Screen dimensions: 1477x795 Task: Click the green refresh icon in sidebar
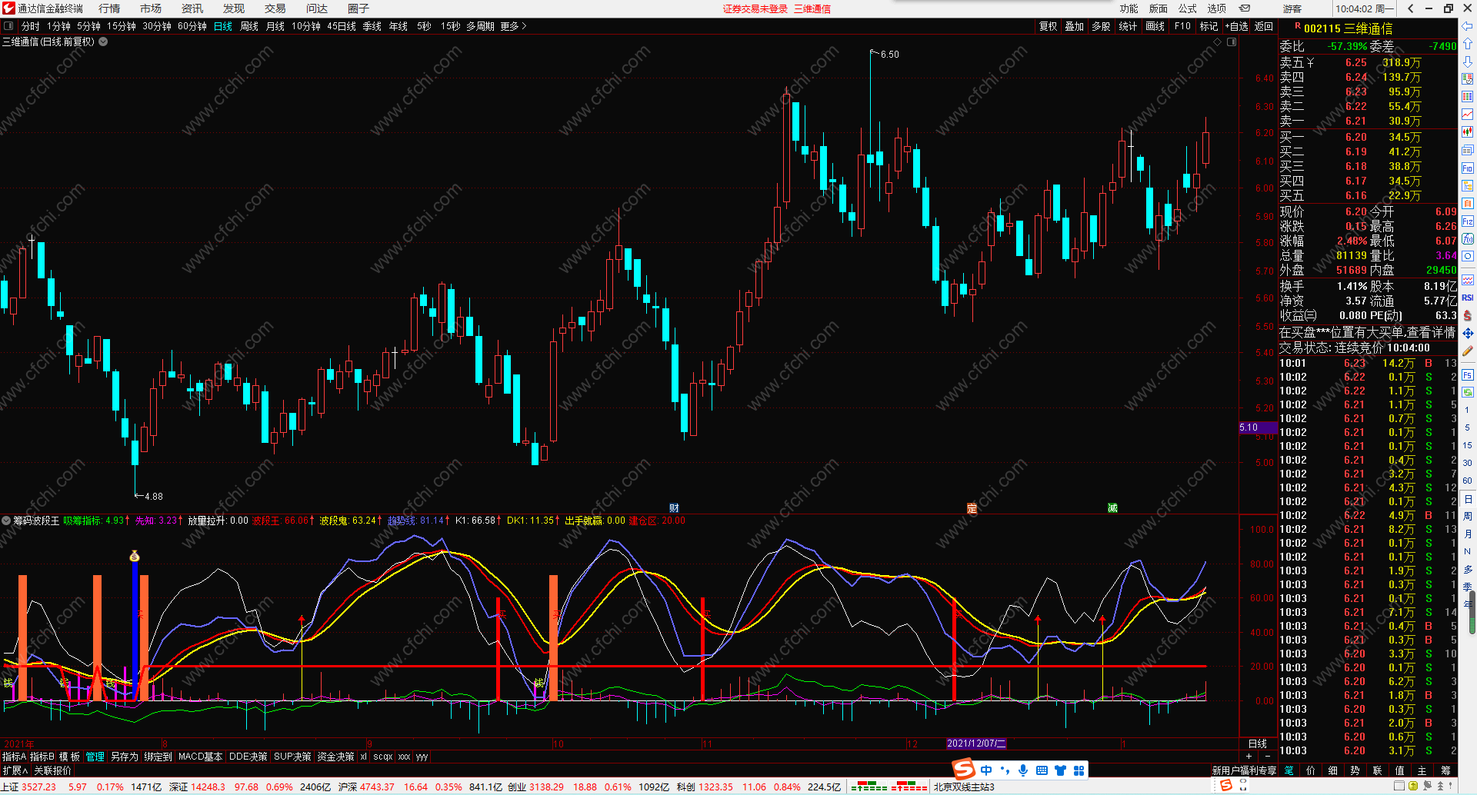(1468, 391)
